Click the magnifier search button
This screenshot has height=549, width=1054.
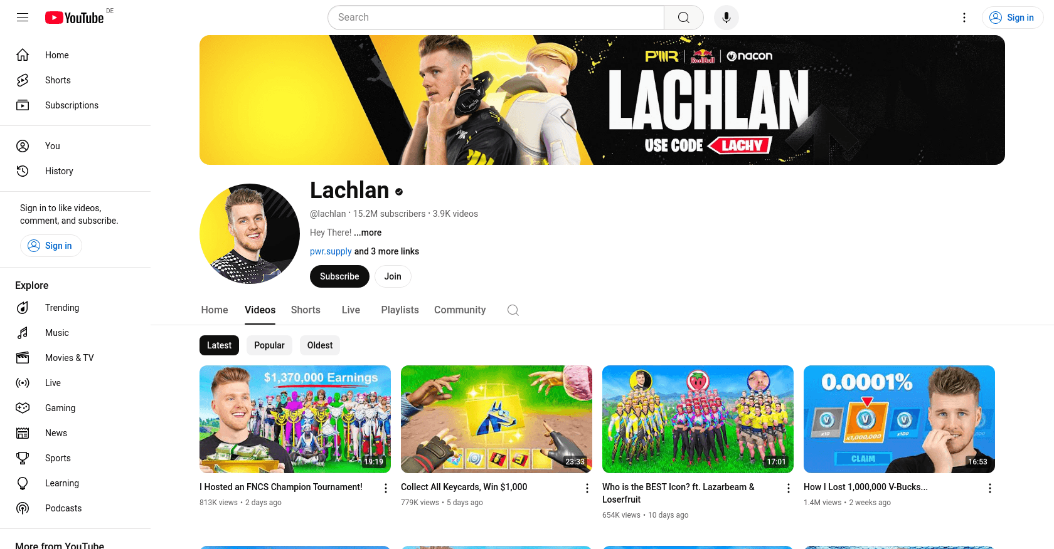click(684, 18)
